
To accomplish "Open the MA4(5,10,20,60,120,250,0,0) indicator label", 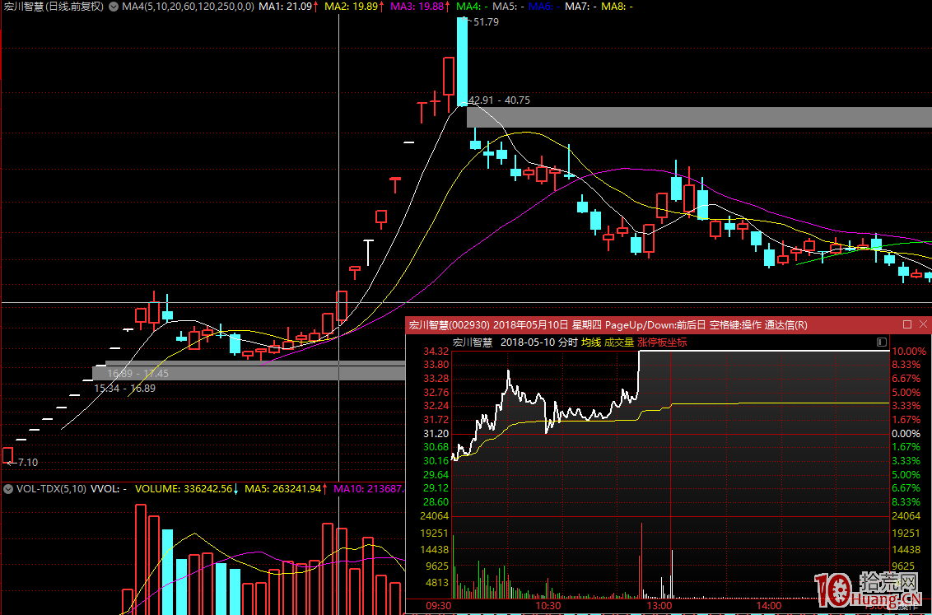I will point(188,7).
